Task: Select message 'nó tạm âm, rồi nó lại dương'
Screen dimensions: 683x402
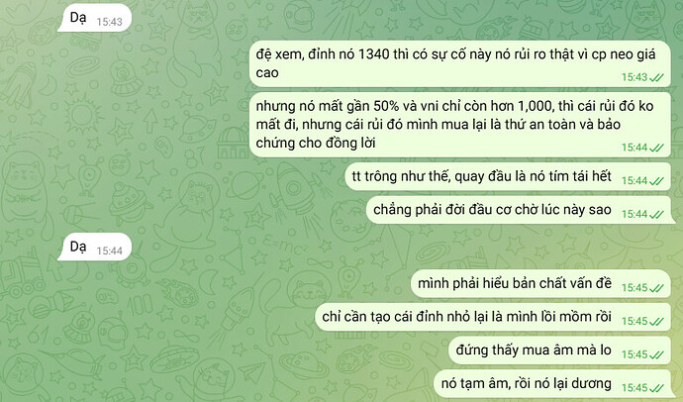Action: pos(552,384)
